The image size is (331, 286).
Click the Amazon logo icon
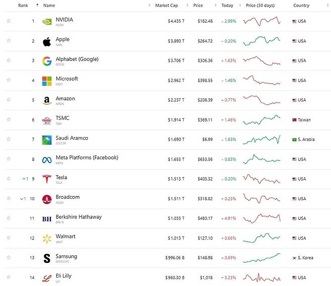click(47, 100)
